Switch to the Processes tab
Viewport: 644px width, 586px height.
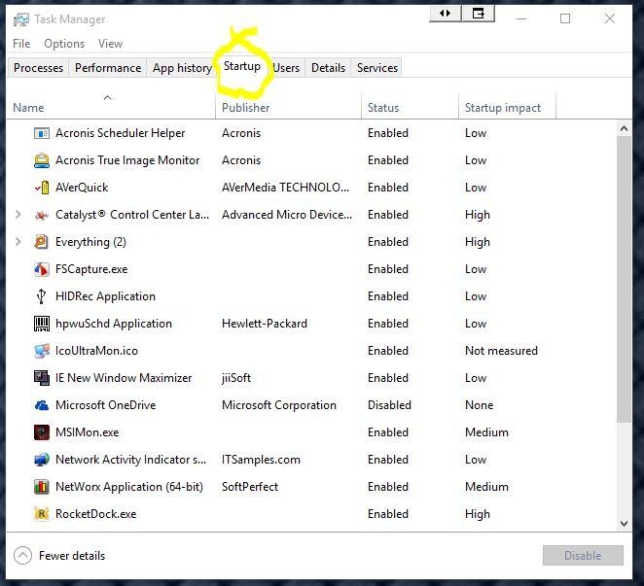(38, 68)
